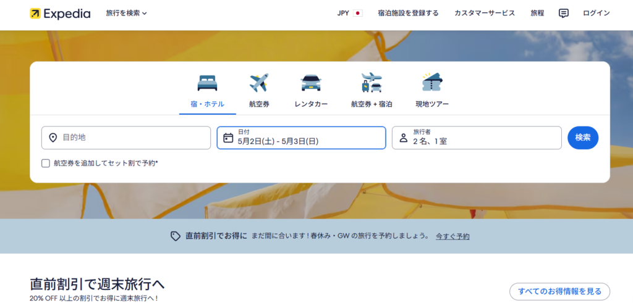Click the Japan flag currency icon
The image size is (633, 303).
pos(357,13)
